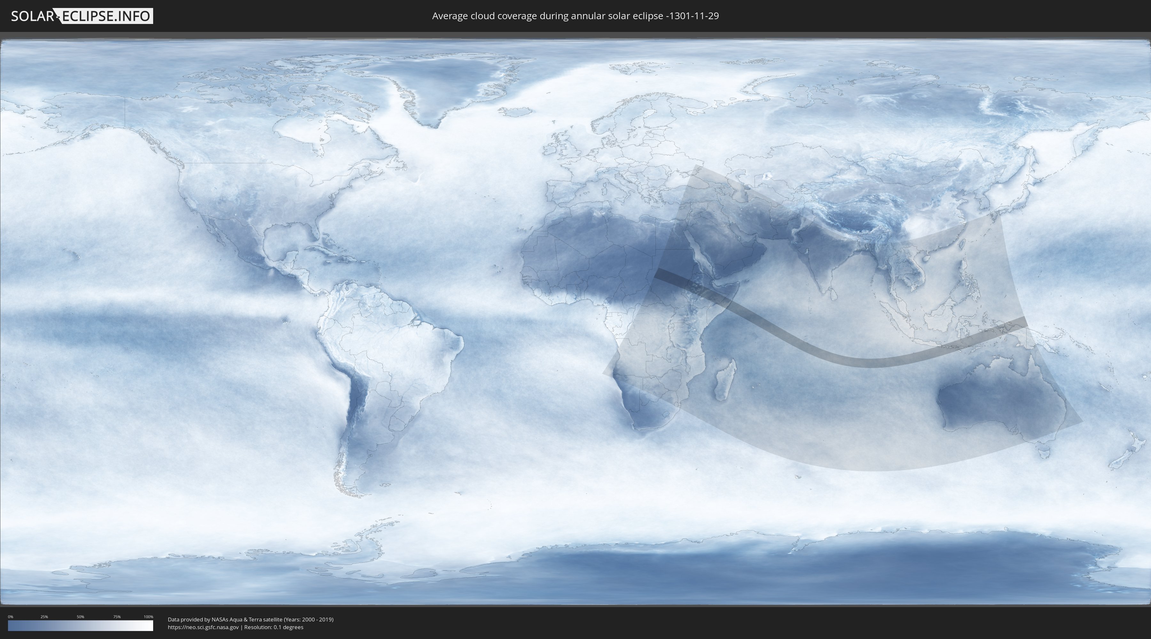The width and height of the screenshot is (1151, 639).
Task: Click 'Data provided by NASAs Aqua & Terra satellite' text
Action: [225, 620]
